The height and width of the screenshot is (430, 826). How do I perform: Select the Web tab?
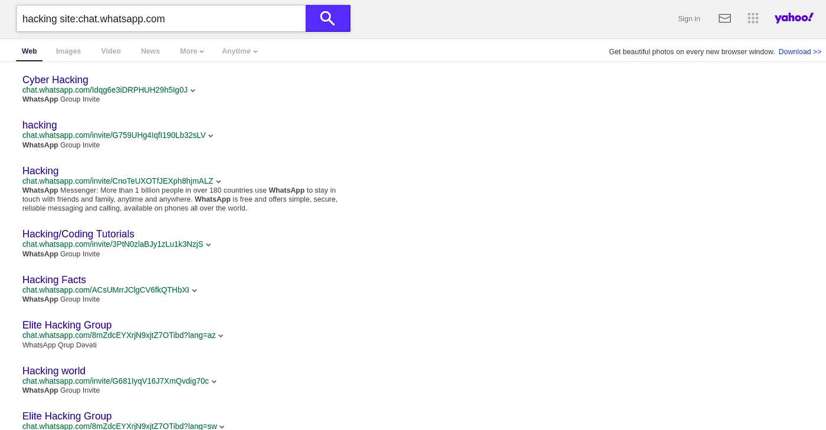pos(29,51)
